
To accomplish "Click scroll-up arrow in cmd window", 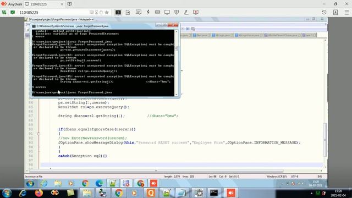I will (176, 32).
